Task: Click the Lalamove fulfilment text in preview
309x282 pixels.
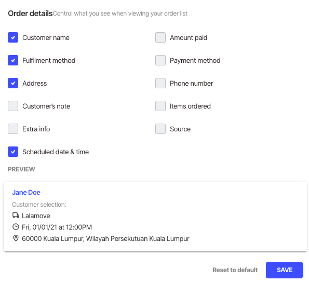Action: click(x=36, y=216)
